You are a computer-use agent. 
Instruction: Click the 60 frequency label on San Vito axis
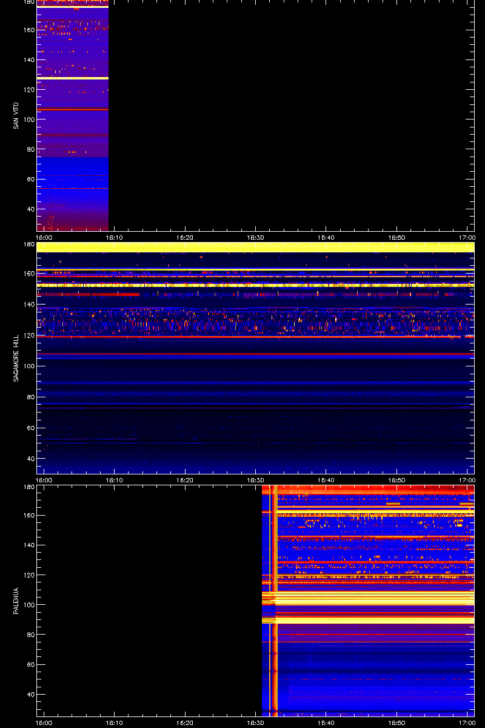pyautogui.click(x=31, y=179)
